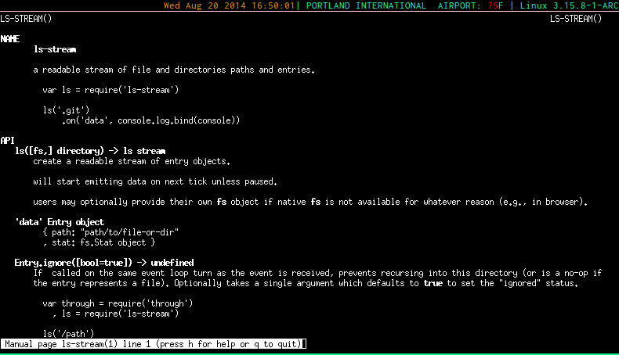619x355 pixels.
Task: Click line 'users may optionally provide their own fs'
Action: 310,202
